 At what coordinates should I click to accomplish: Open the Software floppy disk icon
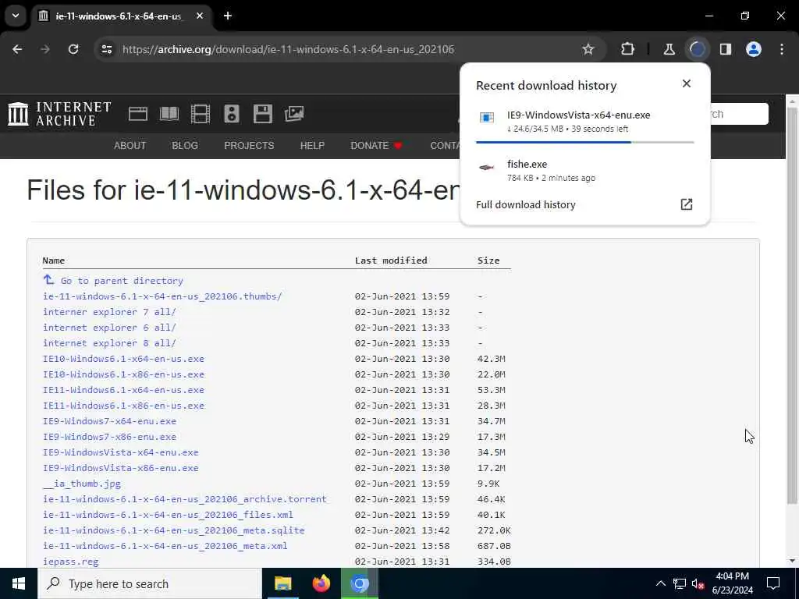(x=263, y=114)
